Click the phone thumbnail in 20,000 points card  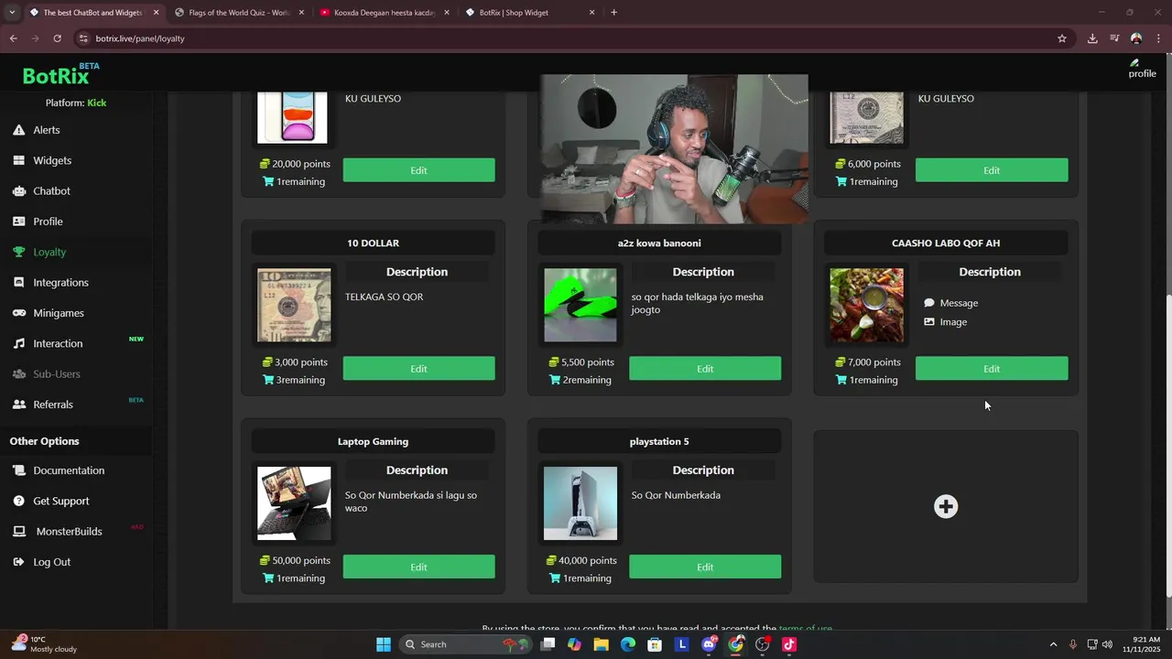point(292,117)
